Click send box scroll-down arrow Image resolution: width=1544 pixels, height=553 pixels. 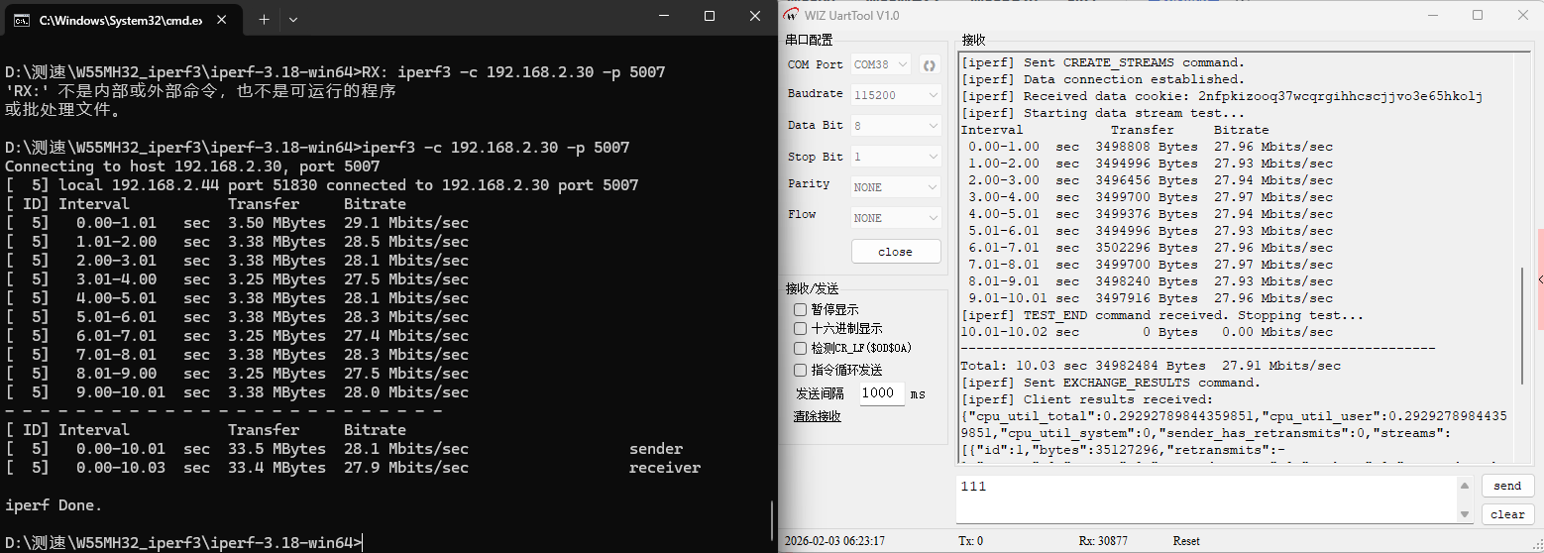pyautogui.click(x=1465, y=513)
